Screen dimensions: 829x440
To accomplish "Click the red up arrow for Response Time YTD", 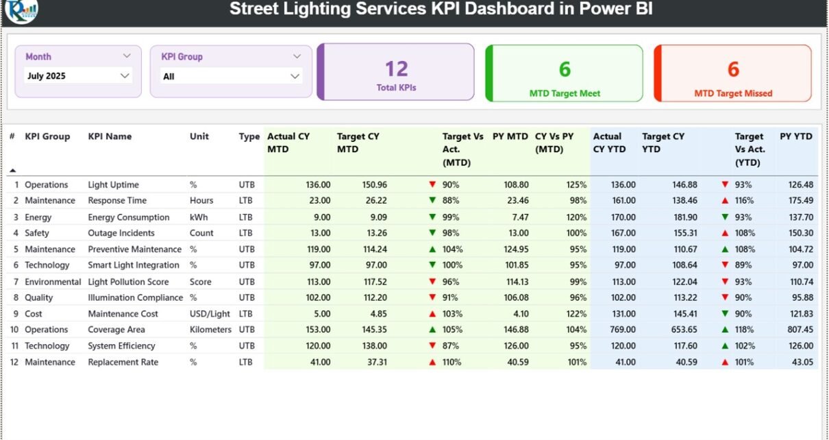I will pyautogui.click(x=725, y=201).
